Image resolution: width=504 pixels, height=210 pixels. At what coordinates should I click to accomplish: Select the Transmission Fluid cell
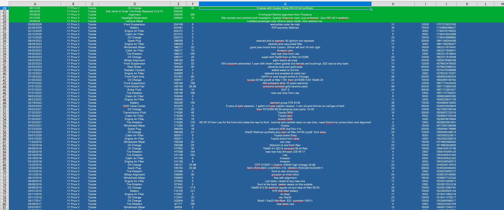[134, 113]
